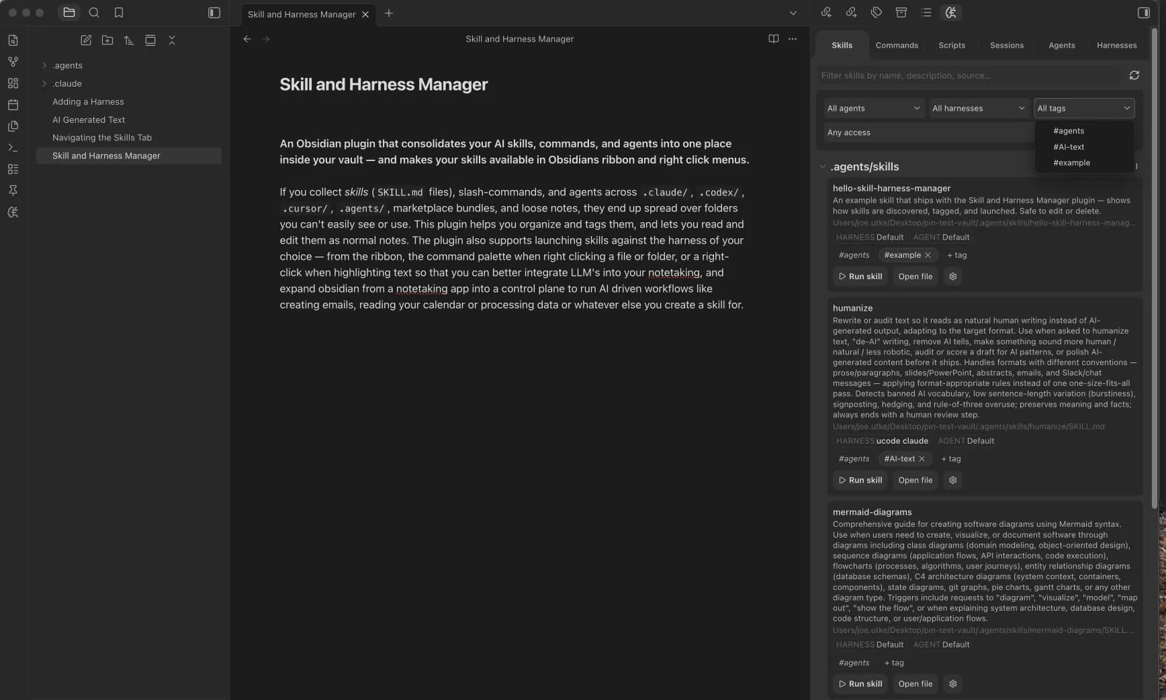Click the pin icon in the ribbon
The height and width of the screenshot is (700, 1166).
click(x=13, y=191)
